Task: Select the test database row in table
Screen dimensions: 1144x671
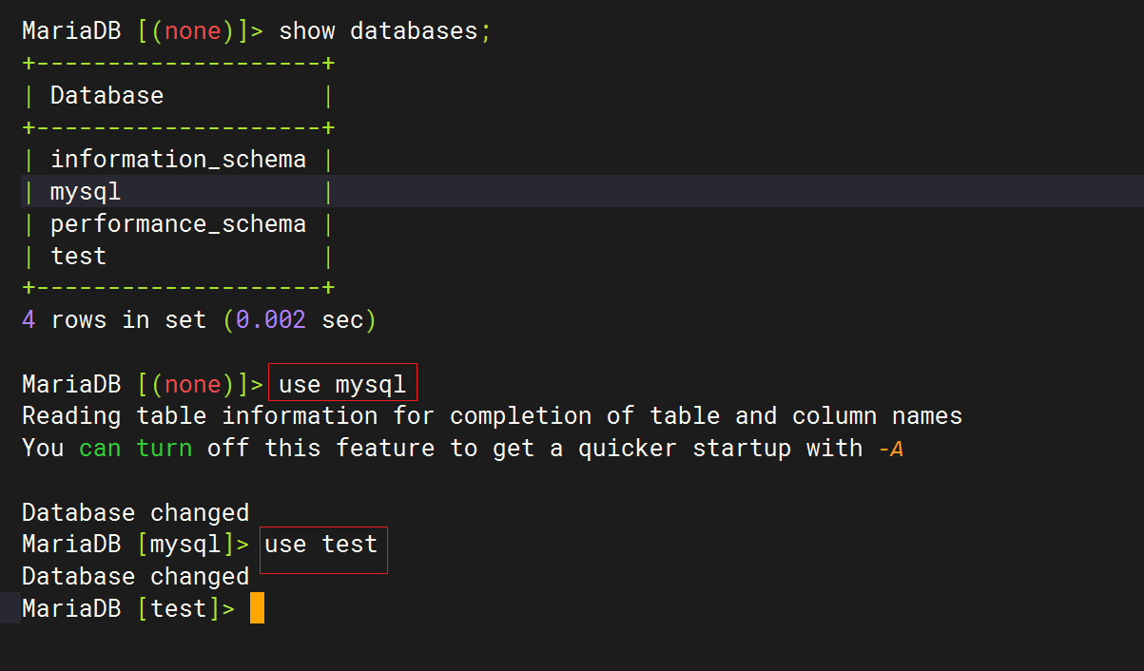Action: [x=178, y=257]
